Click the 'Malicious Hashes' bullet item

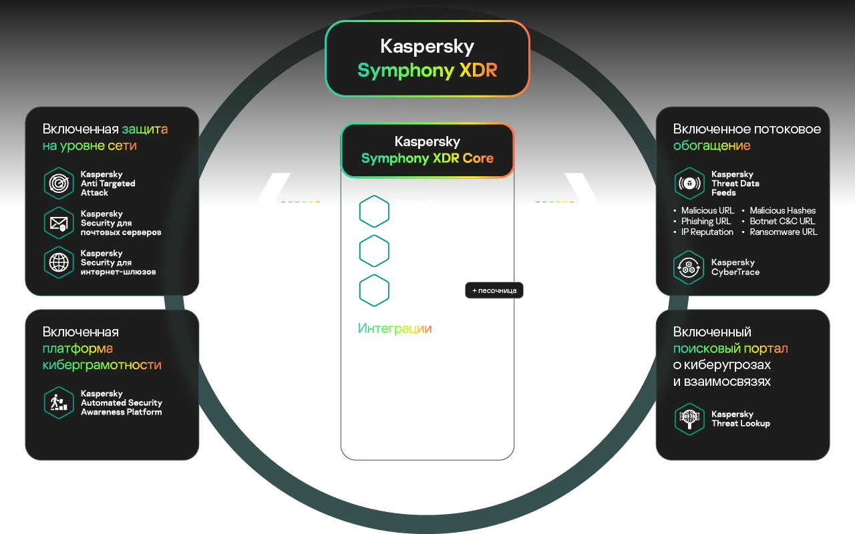779,210
